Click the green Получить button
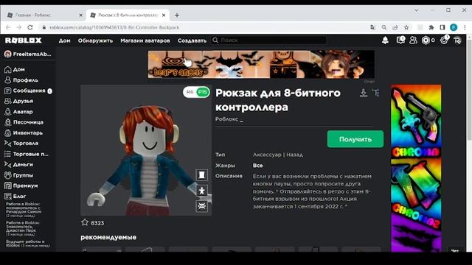 pyautogui.click(x=355, y=139)
